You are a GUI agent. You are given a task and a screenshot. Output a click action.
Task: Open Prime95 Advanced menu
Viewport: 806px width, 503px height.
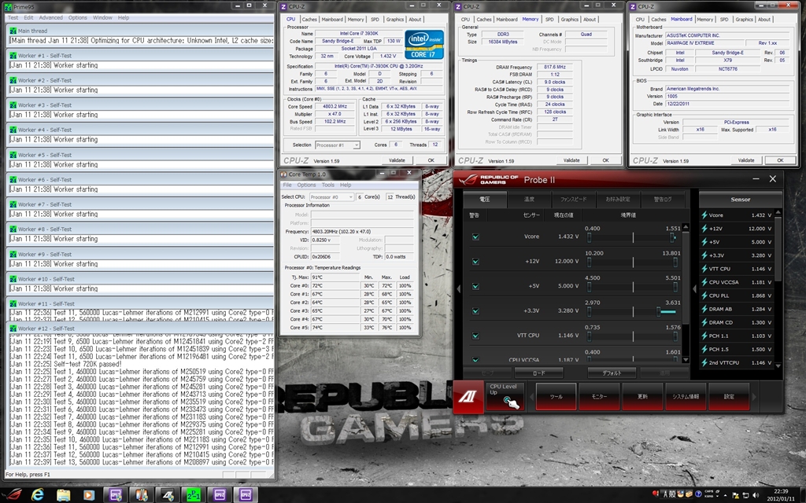tap(50, 17)
